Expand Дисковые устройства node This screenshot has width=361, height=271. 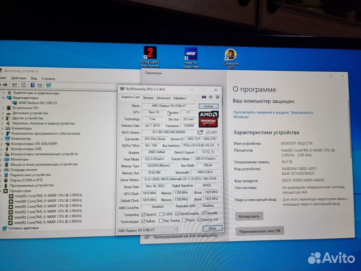[3, 113]
